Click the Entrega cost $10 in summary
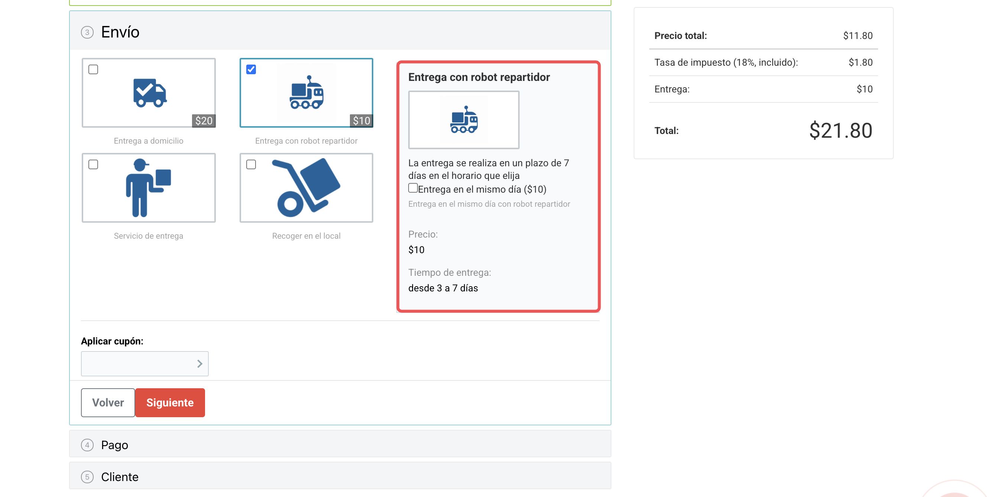991x497 pixels. tap(864, 89)
